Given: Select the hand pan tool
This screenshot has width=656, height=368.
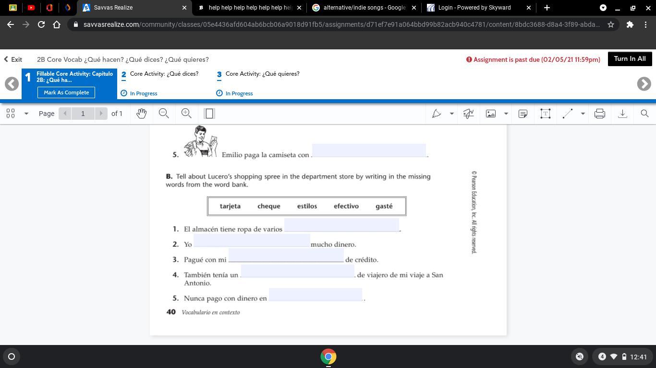Looking at the screenshot, I should coord(141,114).
